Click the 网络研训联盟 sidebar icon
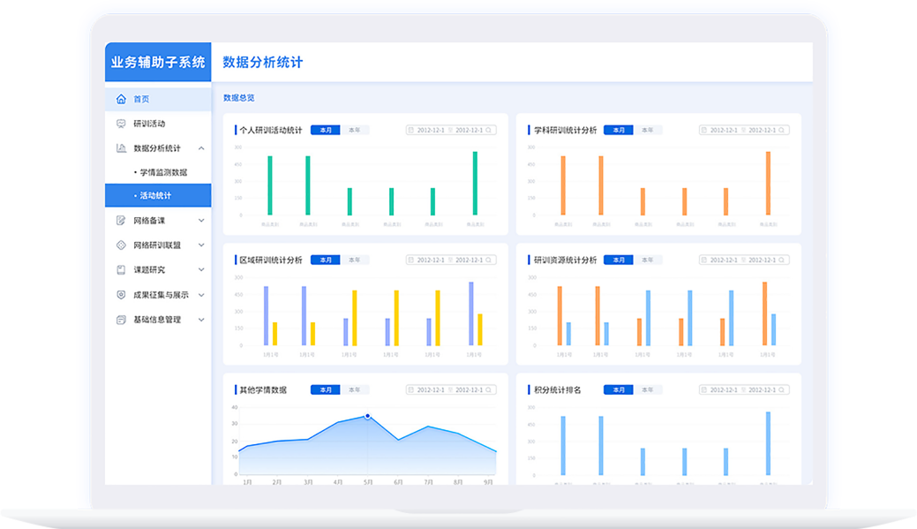This screenshot has height=529, width=917. tap(121, 245)
